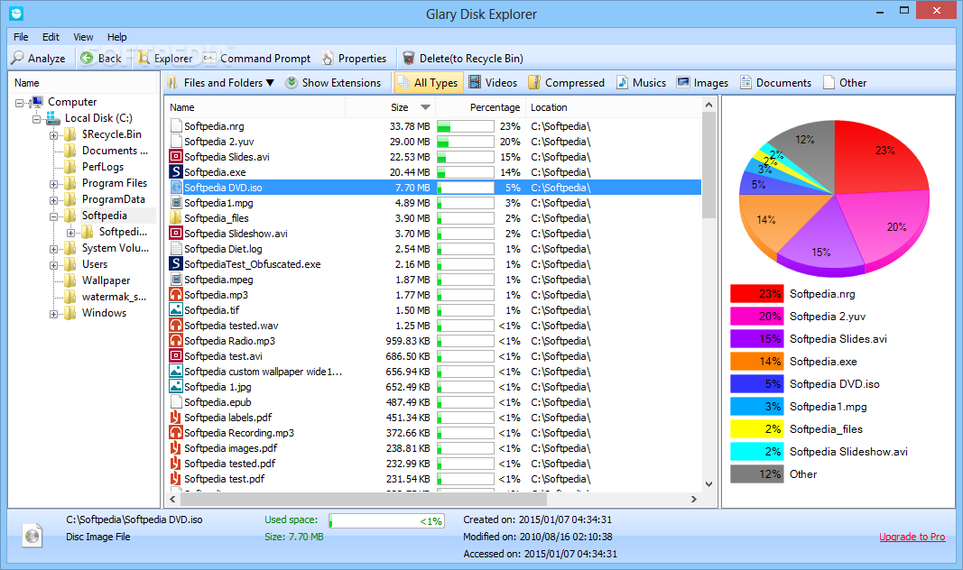The image size is (963, 570).
Task: Select the Wallpaper folder in tree
Action: [x=106, y=280]
